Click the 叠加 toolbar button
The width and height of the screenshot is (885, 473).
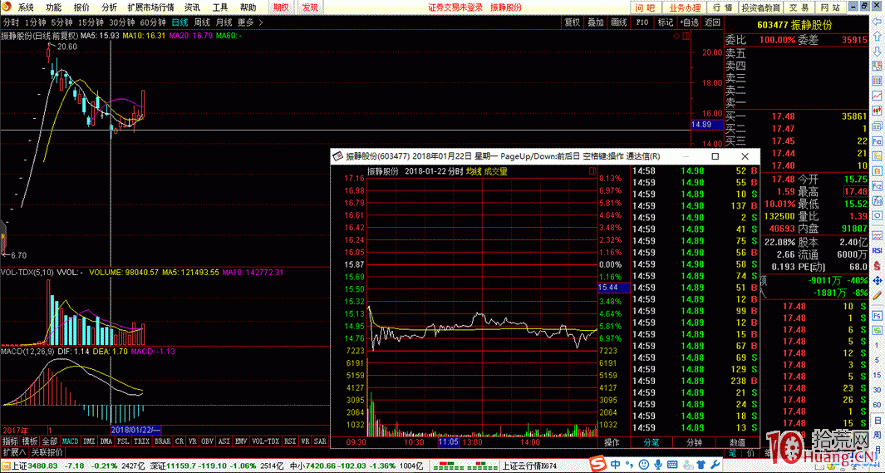pos(596,22)
